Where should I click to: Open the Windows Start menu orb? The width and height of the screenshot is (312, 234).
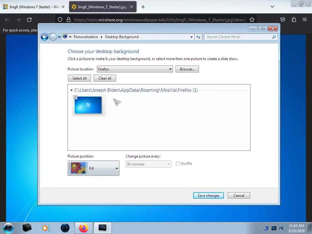(x=8, y=228)
